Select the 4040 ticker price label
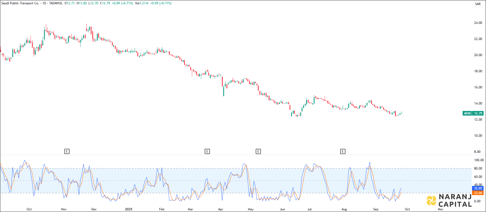Screen dimensions: 486x212 click(467, 113)
